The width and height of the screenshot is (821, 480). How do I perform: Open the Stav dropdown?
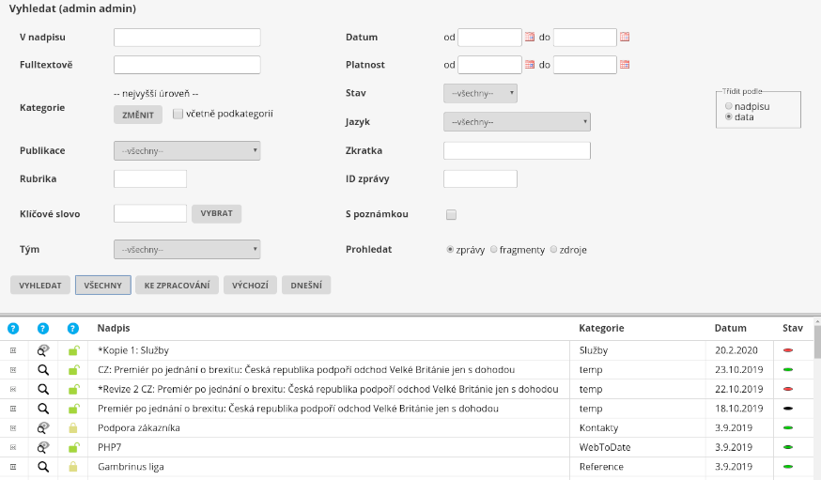(x=480, y=94)
